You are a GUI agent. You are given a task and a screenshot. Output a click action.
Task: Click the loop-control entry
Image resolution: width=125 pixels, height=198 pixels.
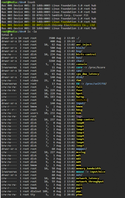point(85,120)
